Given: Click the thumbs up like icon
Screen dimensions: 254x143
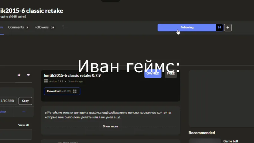Looking at the screenshot, I should [19, 75].
